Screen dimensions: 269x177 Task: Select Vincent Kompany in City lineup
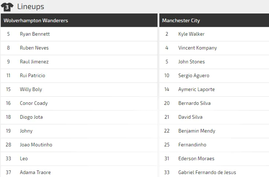point(197,48)
